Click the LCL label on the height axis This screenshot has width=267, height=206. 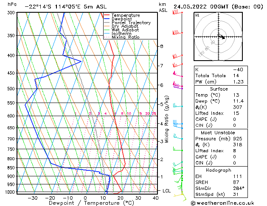coord(166,191)
